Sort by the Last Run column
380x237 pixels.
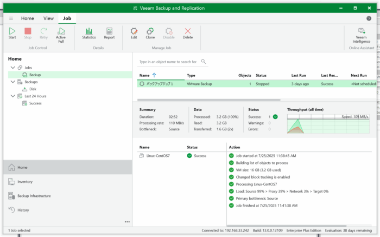(299, 75)
